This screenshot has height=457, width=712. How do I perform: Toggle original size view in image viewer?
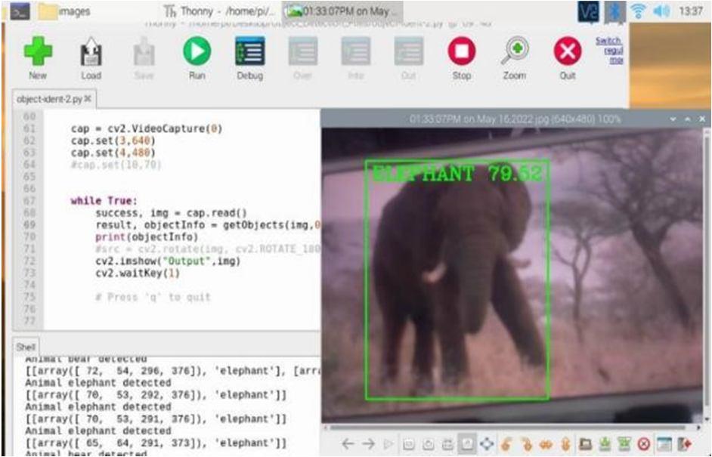467,443
